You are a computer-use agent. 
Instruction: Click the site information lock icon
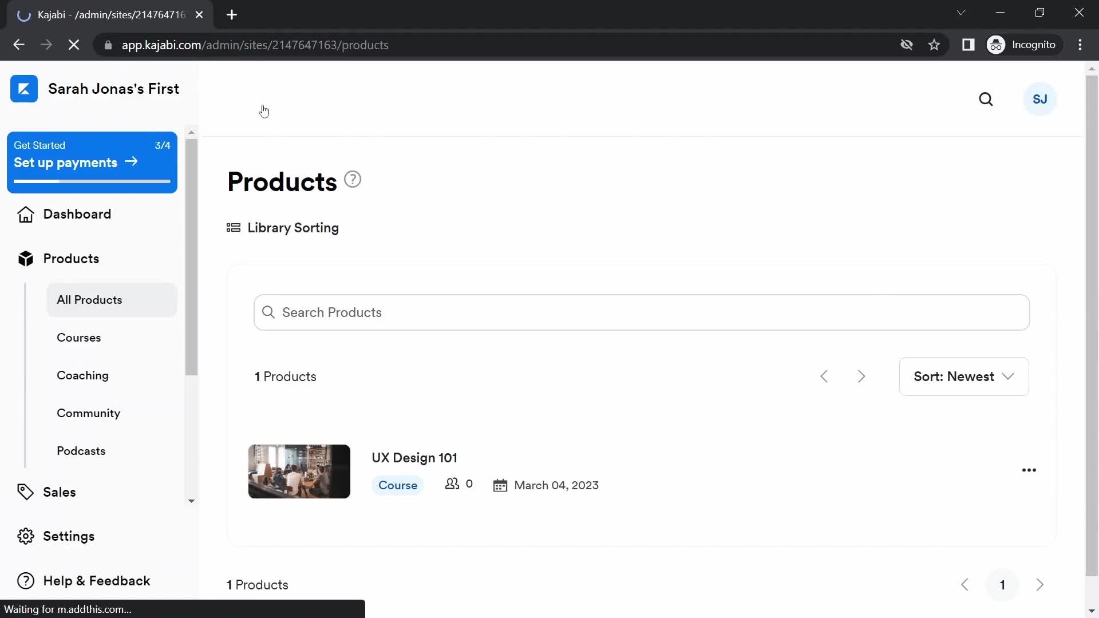pyautogui.click(x=108, y=45)
